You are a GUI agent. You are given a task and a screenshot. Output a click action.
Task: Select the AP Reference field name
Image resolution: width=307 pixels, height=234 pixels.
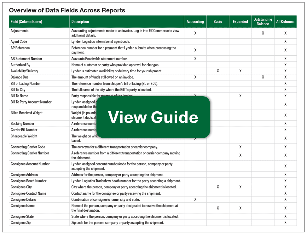[x=20, y=48]
